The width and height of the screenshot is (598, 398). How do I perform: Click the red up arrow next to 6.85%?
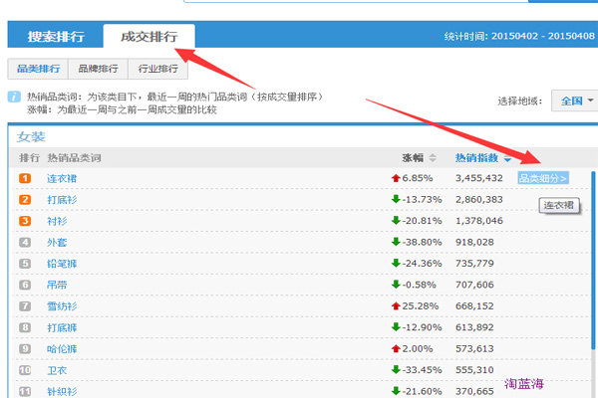click(x=396, y=178)
